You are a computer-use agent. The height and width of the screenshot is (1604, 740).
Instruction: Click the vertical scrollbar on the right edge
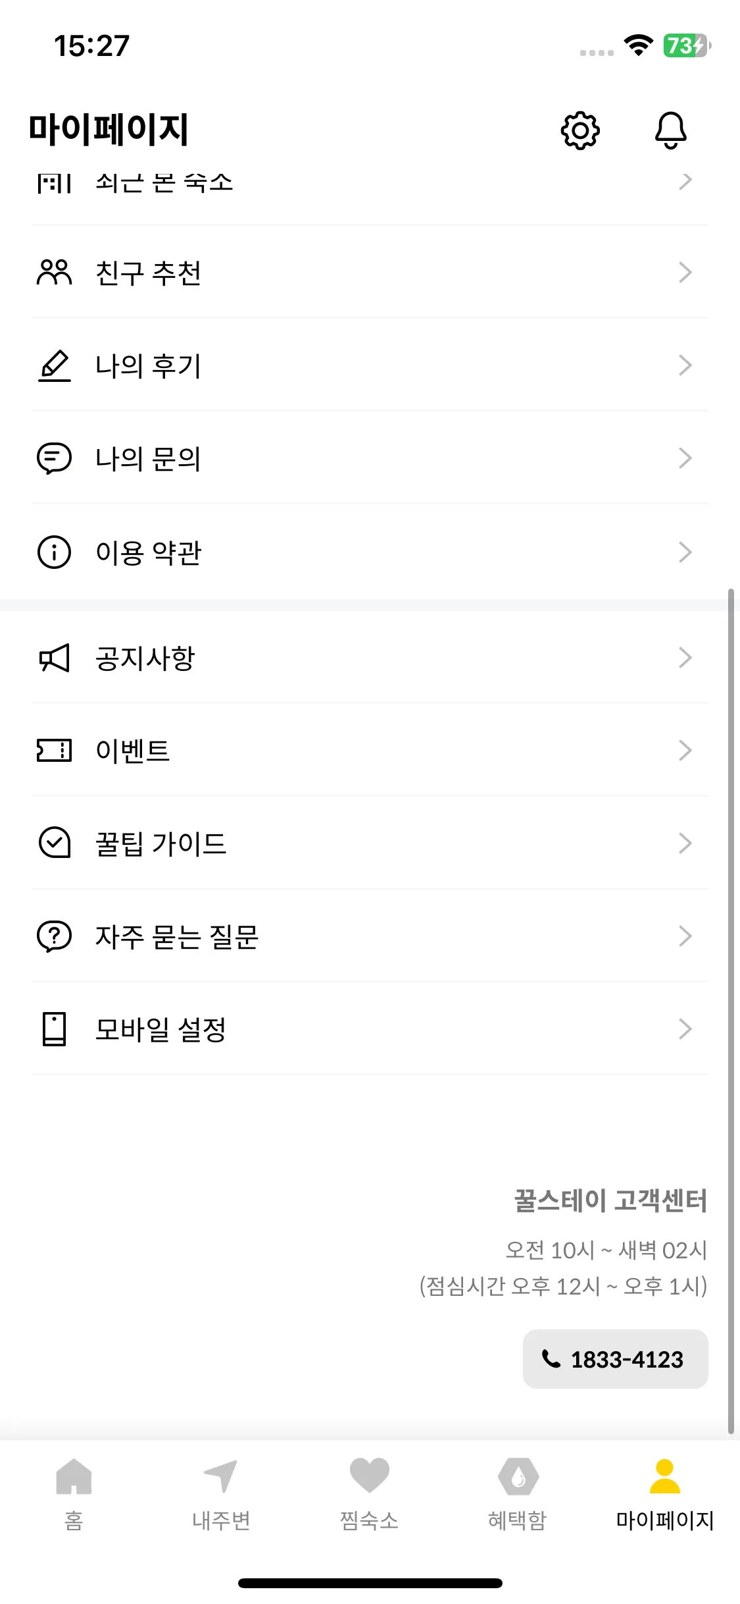tap(731, 1011)
